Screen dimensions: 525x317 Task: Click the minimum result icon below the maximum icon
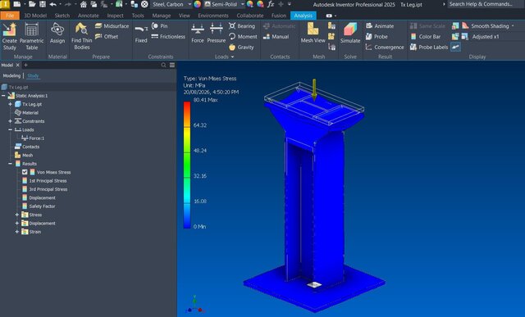tap(465, 36)
